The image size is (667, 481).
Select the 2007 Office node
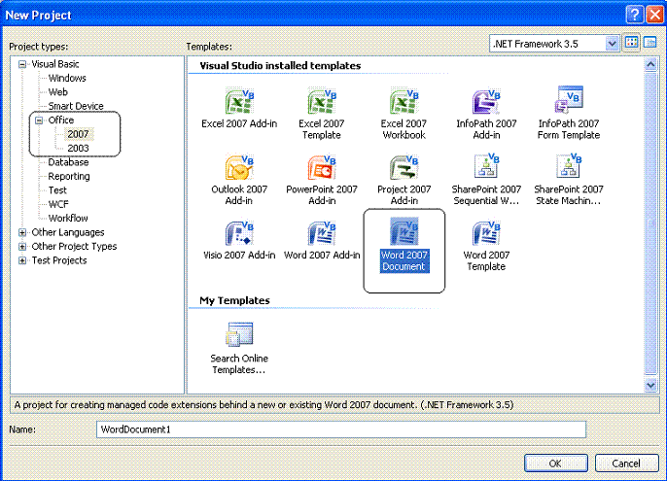pos(78,134)
